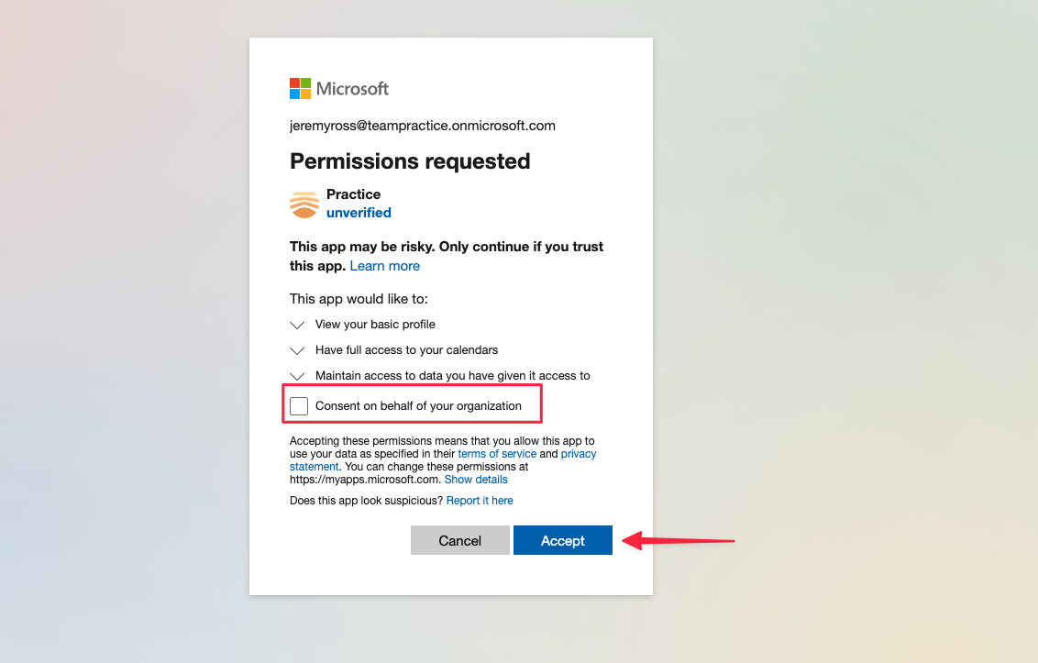Image resolution: width=1038 pixels, height=663 pixels.
Task: Open the Learn more link
Action: click(384, 266)
